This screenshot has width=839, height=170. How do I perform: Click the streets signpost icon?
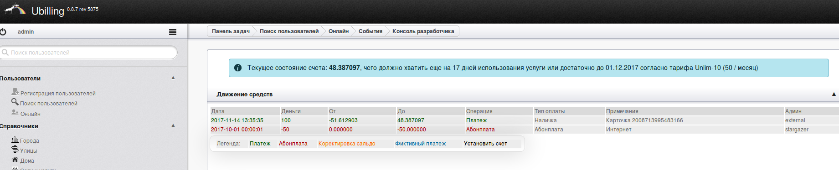[15, 150]
